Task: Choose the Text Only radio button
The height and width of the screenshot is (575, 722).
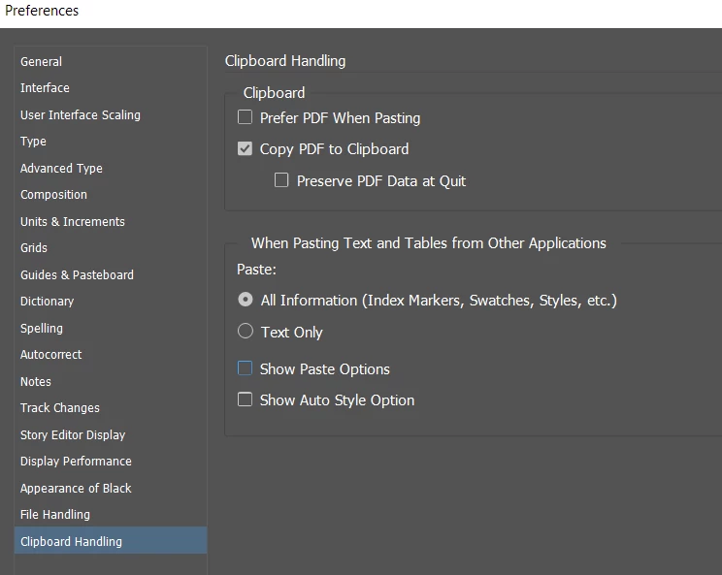Action: click(246, 331)
